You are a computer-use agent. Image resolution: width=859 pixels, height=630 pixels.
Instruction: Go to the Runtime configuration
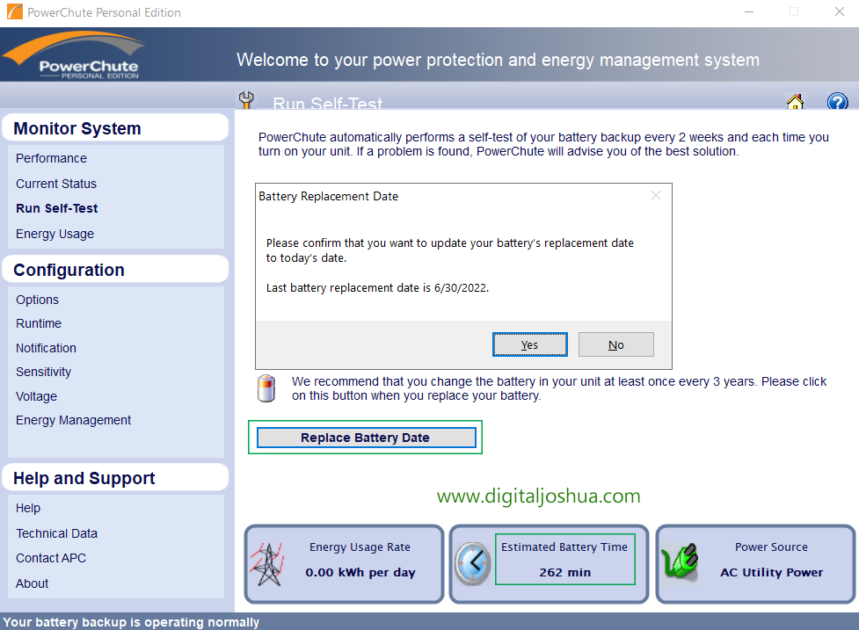pyautogui.click(x=39, y=323)
